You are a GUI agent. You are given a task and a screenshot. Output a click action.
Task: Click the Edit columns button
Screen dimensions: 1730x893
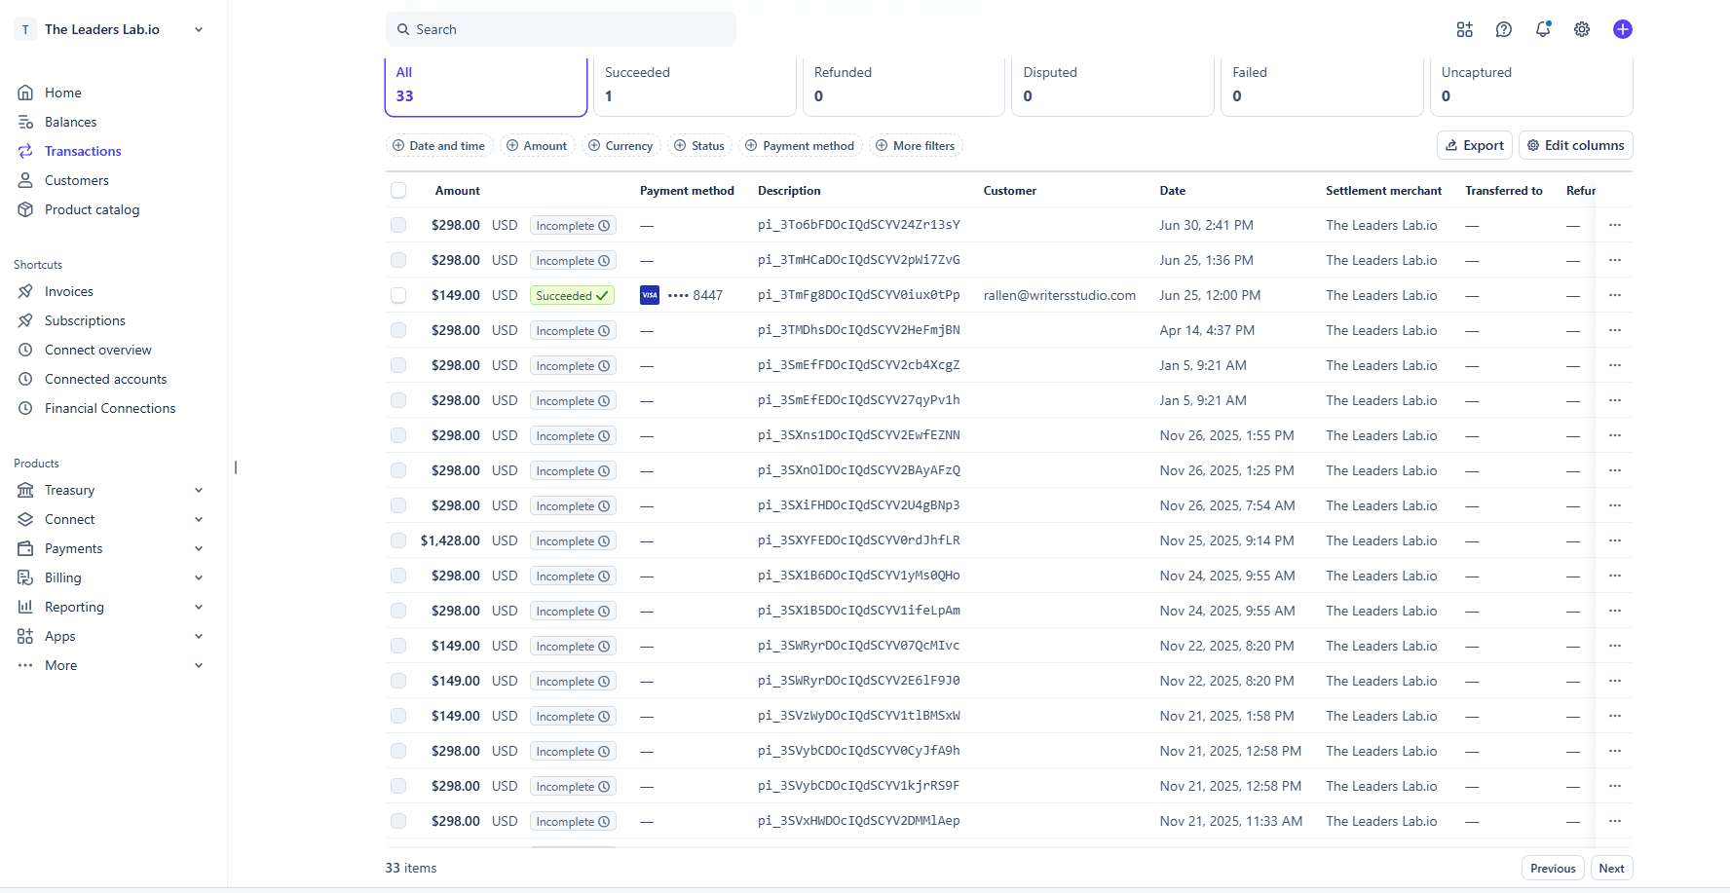(x=1575, y=145)
